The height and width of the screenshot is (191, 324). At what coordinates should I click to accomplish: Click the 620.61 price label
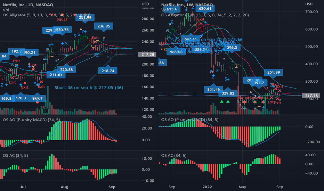205,8
